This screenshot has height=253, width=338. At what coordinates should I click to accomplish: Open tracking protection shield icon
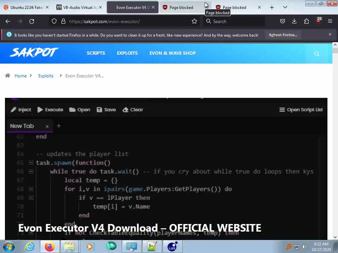(54, 21)
